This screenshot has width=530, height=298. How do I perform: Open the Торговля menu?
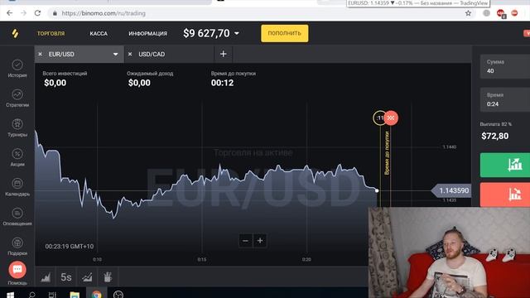51,33
